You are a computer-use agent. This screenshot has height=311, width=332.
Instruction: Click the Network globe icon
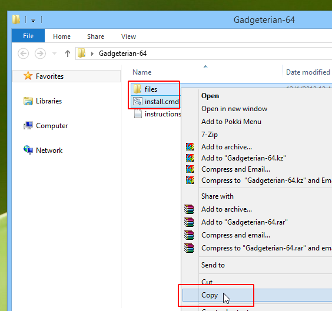click(28, 150)
